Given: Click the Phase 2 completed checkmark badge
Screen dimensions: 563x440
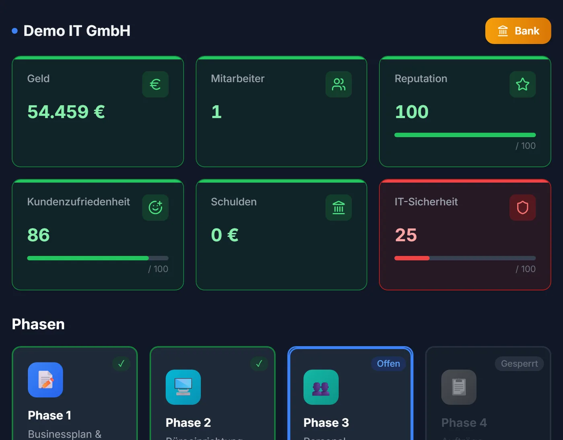Looking at the screenshot, I should point(259,364).
